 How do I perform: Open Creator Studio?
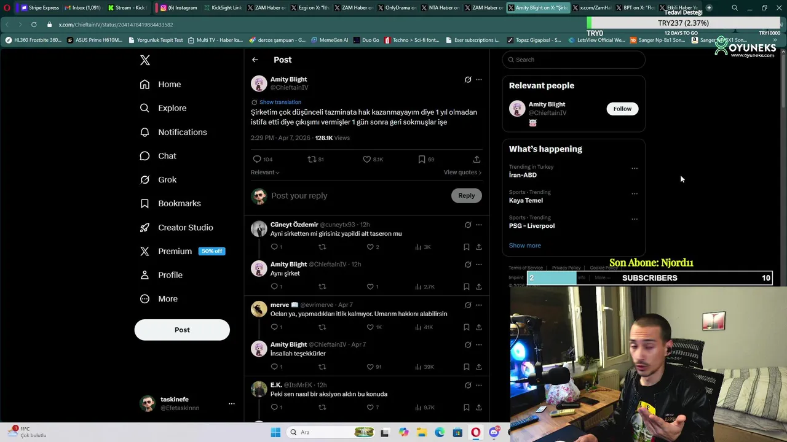(176, 227)
